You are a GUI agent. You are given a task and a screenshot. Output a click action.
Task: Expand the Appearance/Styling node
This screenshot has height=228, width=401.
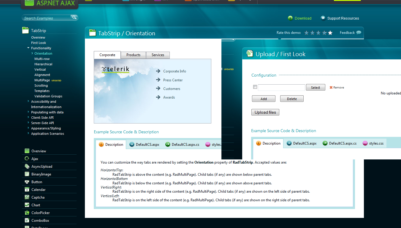[x=28, y=128]
